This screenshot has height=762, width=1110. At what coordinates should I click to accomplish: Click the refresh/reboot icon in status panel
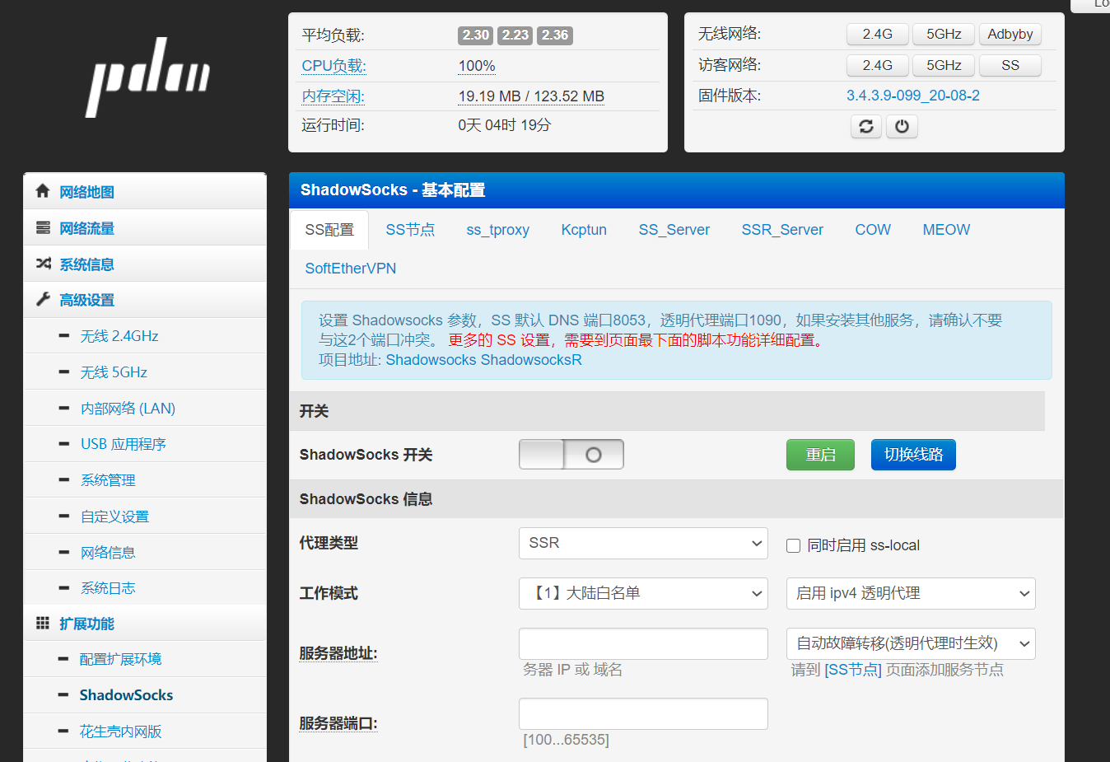(865, 126)
